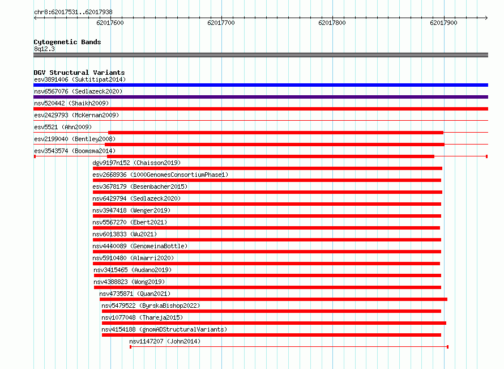
Task: Select the red bar under esv3678179 (Besenbacher2015)
Action: click(267, 192)
